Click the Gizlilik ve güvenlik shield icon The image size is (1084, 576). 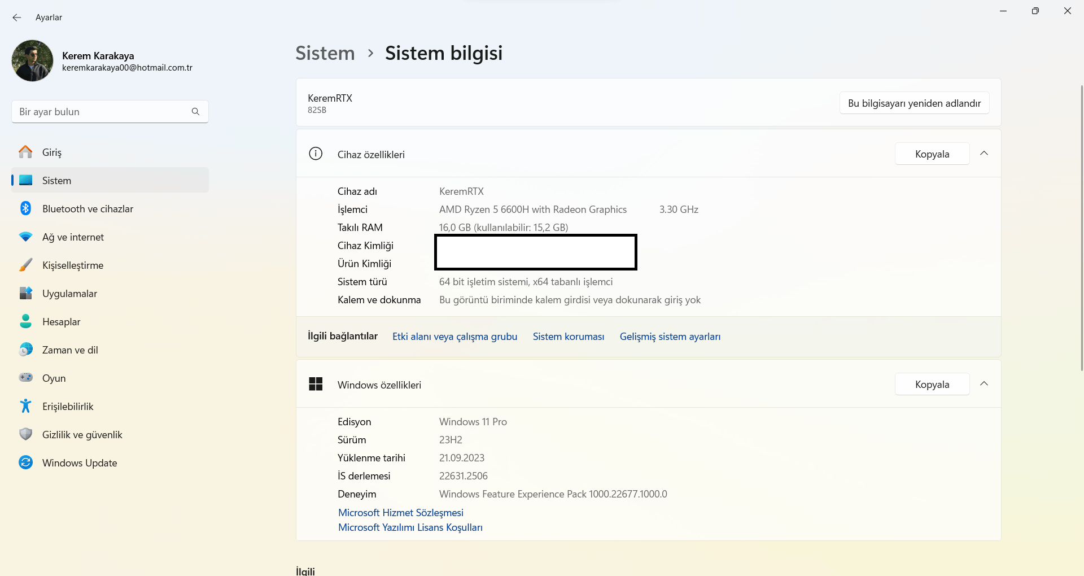(25, 434)
